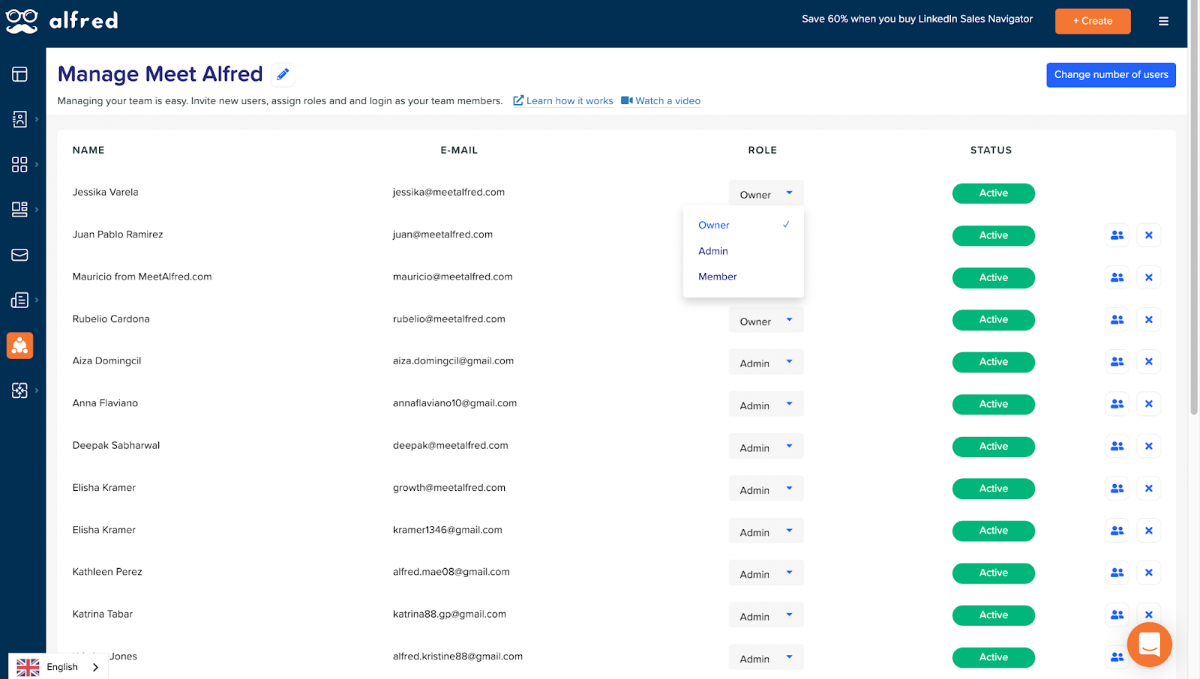Screen dimensions: 1200x679
Task: Open four-squares grid icon in sidebar
Action: tap(20, 164)
